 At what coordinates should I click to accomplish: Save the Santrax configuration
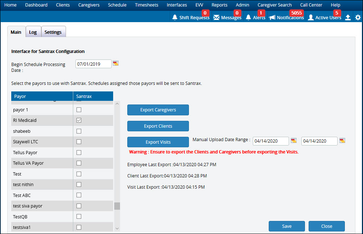286,226
